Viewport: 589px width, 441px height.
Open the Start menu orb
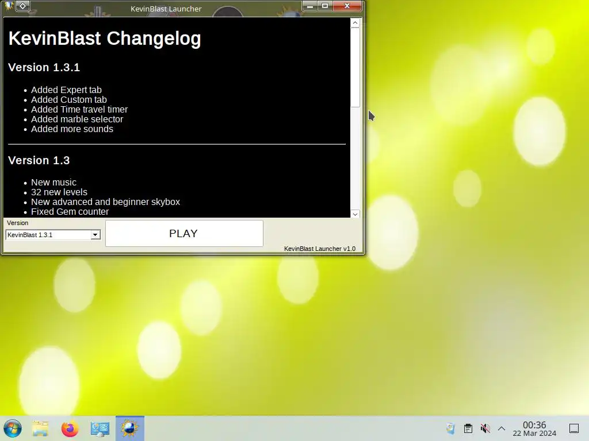tap(13, 428)
